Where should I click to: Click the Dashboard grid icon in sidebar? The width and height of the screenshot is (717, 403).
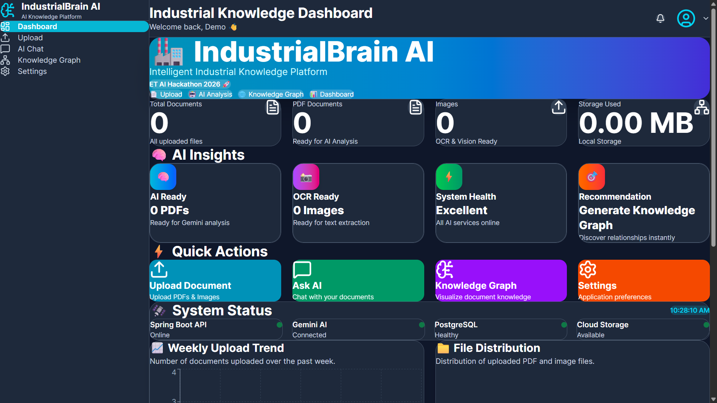click(5, 26)
